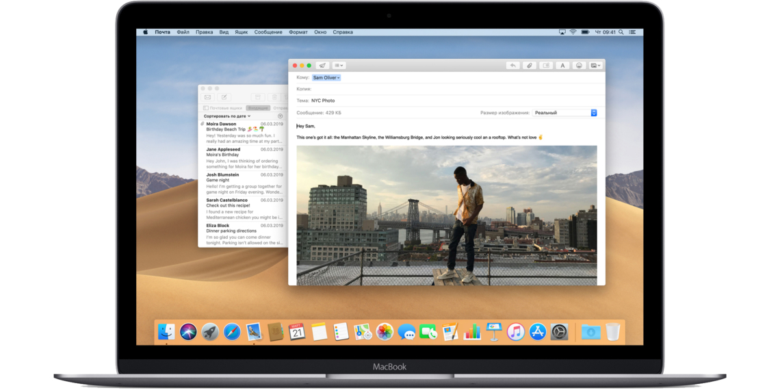Open the Ящик menu in menu bar
The height and width of the screenshot is (390, 780).
click(x=242, y=32)
